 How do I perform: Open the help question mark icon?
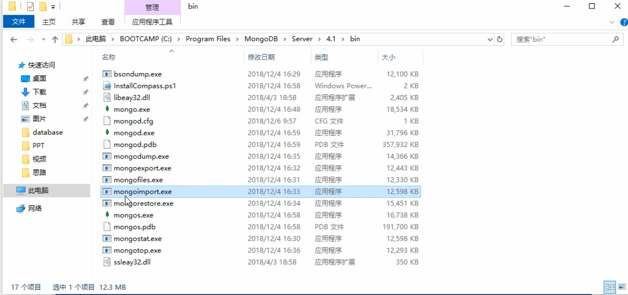623,22
